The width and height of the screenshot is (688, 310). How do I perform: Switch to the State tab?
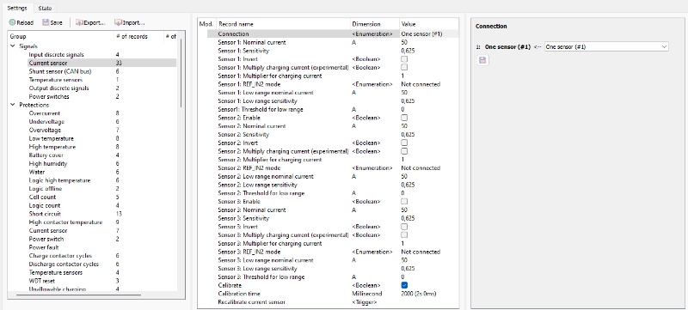coord(45,9)
